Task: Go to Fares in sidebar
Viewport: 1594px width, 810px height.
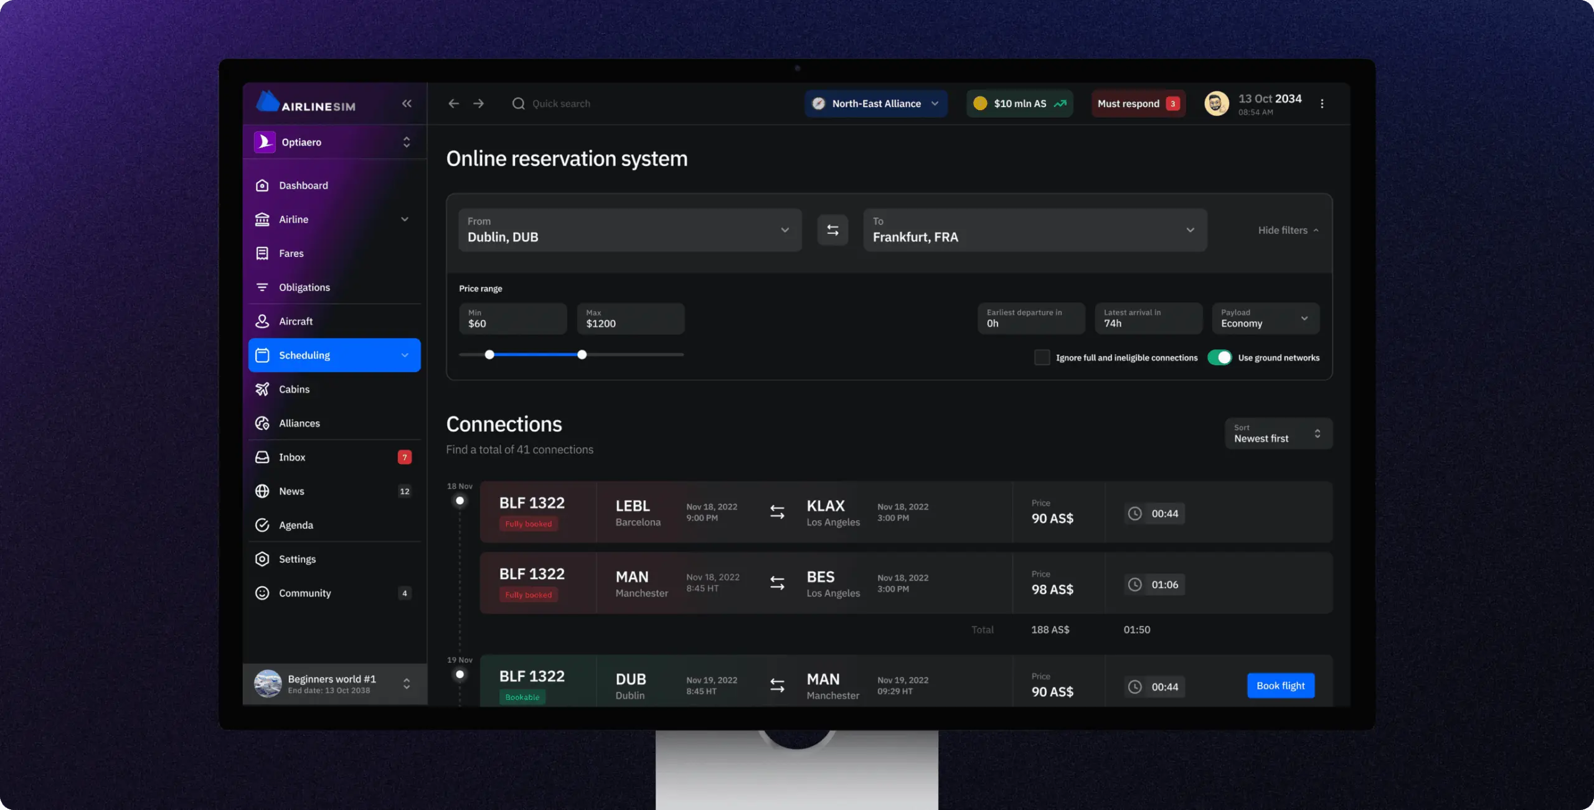Action: (x=291, y=253)
